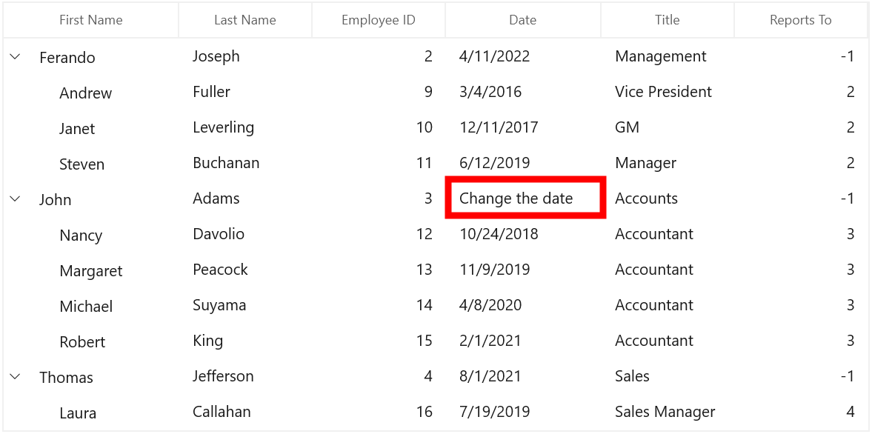Select date 7/19/2019
Viewport: 872px width, 434px height.
[x=494, y=412]
